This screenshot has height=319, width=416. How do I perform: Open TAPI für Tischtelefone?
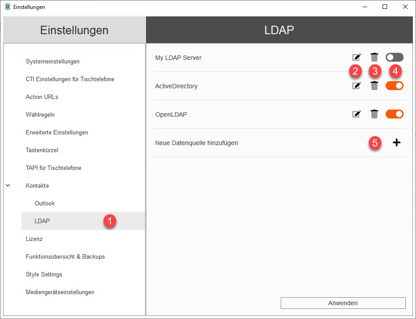click(53, 168)
